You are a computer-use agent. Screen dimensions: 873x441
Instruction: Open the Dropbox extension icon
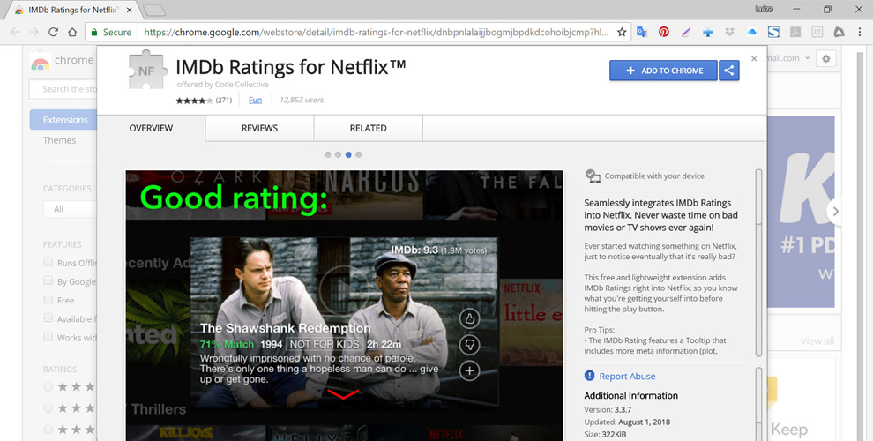coord(729,32)
